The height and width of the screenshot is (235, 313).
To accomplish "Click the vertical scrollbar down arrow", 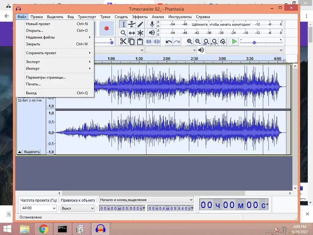I will [x=295, y=188].
